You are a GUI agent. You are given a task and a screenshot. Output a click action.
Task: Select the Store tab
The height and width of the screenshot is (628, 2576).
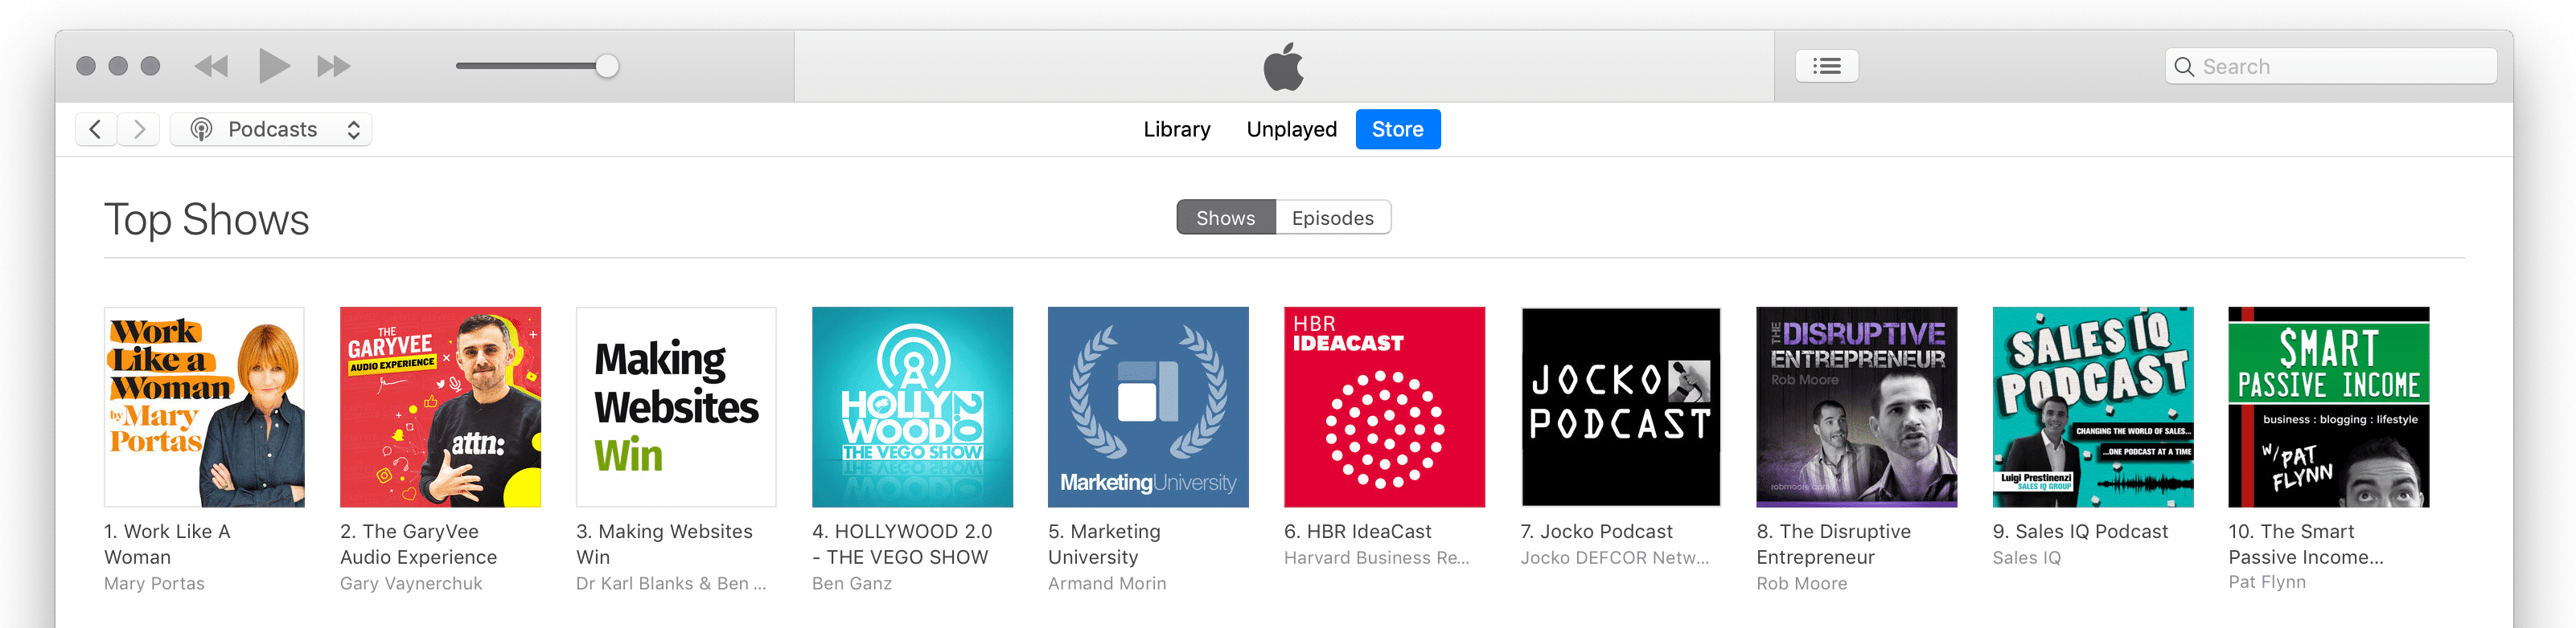[1397, 128]
